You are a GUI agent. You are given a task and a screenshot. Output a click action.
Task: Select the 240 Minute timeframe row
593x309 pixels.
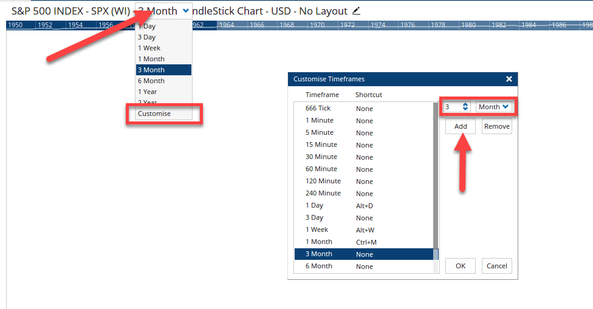(363, 193)
